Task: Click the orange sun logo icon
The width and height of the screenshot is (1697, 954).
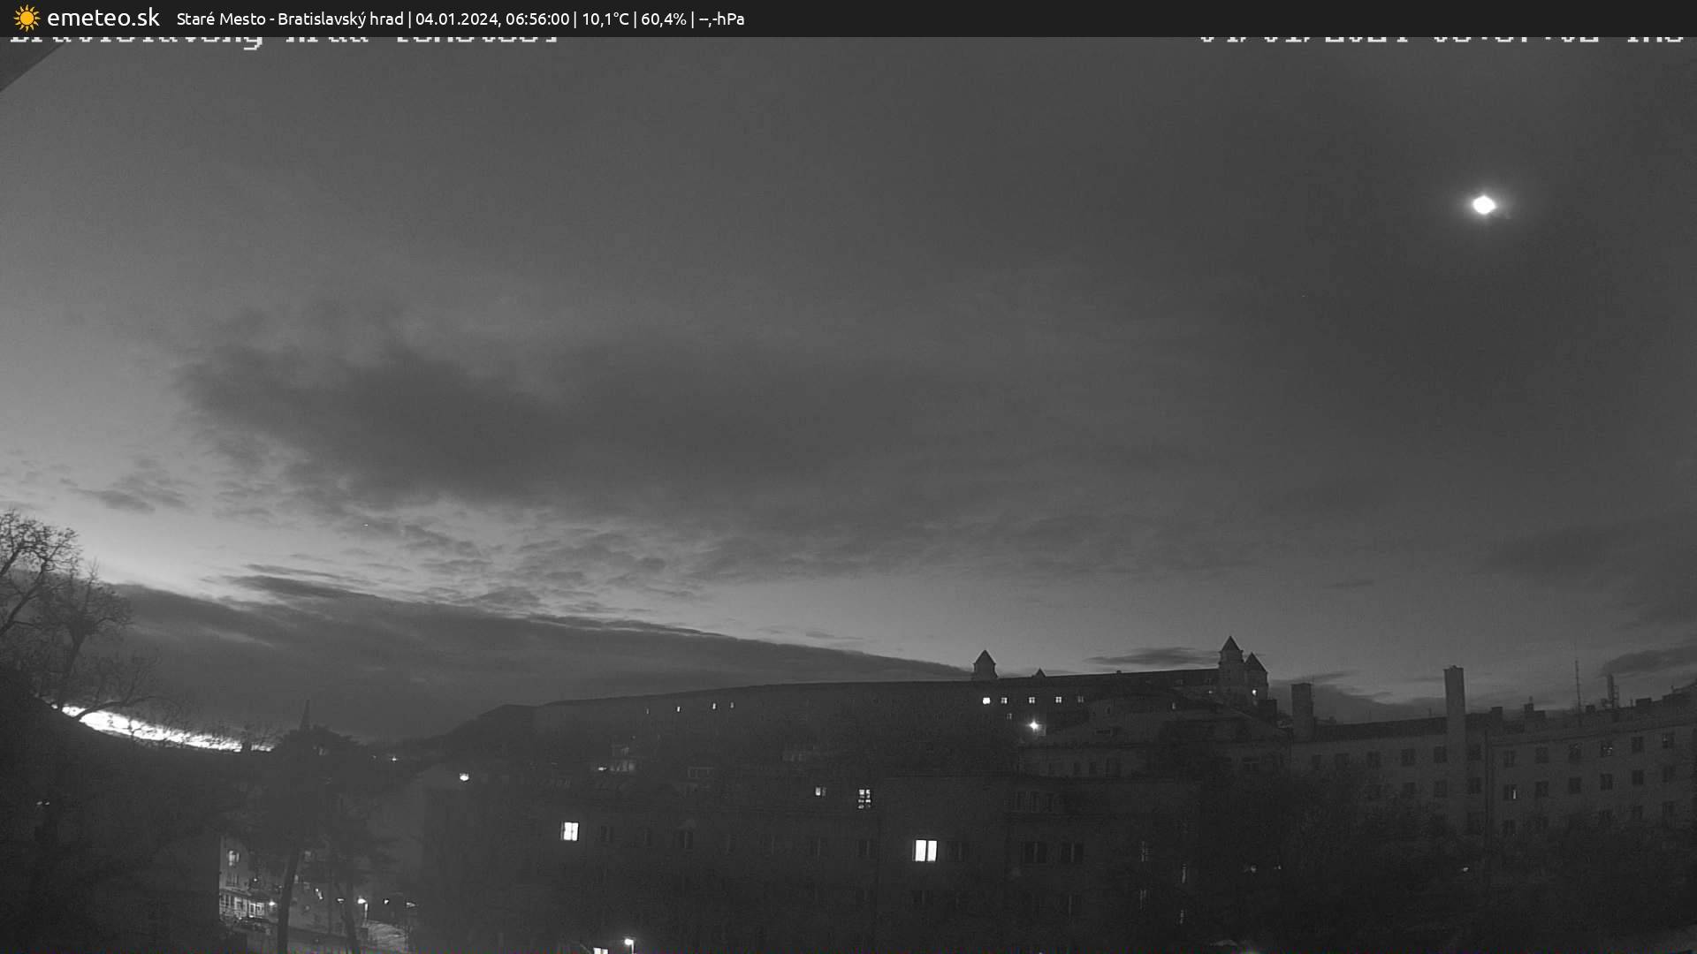Action: tap(27, 18)
